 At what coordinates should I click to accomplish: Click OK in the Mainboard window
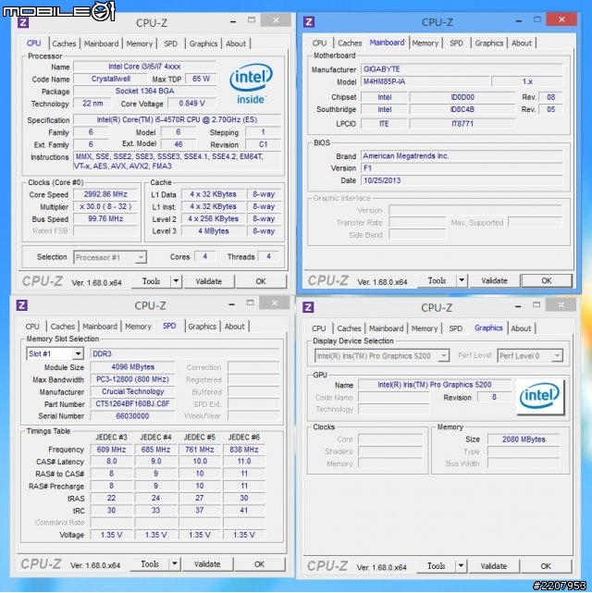point(547,280)
